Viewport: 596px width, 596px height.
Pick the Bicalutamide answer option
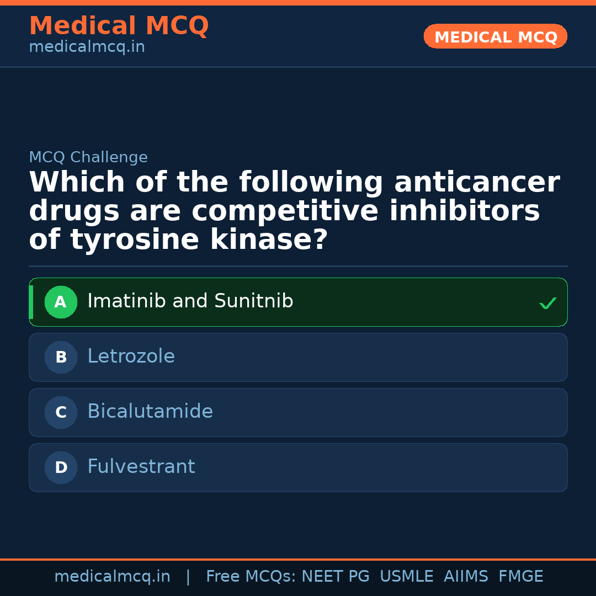click(x=150, y=412)
